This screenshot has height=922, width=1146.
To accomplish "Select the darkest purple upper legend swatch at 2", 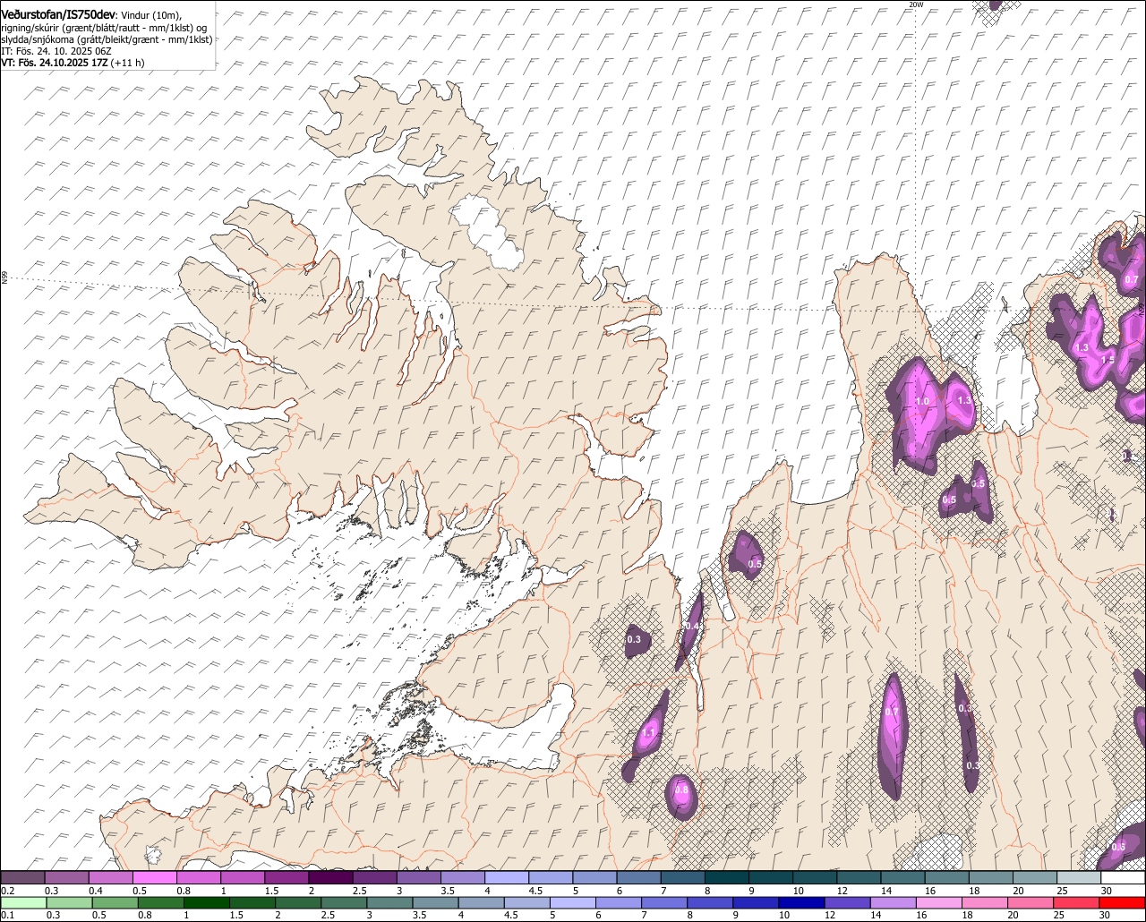I will click(330, 878).
